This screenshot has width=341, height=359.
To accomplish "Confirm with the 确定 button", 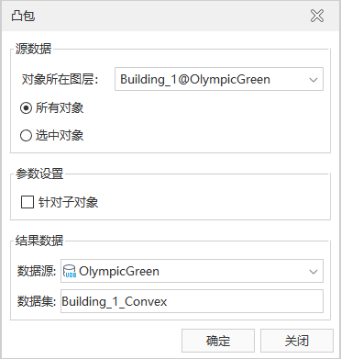I will [218, 341].
